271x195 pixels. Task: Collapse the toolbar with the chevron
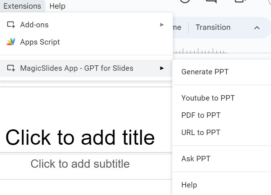257,28
